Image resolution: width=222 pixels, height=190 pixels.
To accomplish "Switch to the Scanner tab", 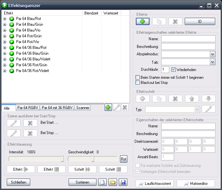I will click(x=83, y=108).
